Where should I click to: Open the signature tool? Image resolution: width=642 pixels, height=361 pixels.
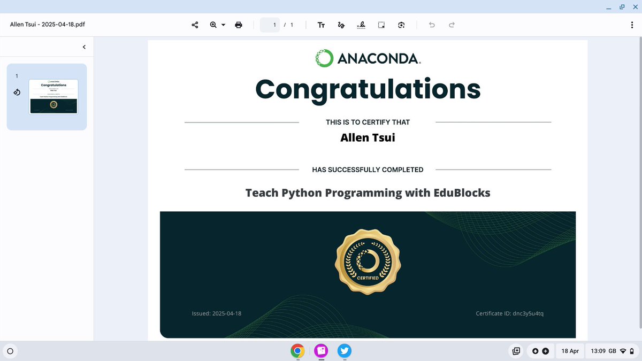[x=361, y=25]
